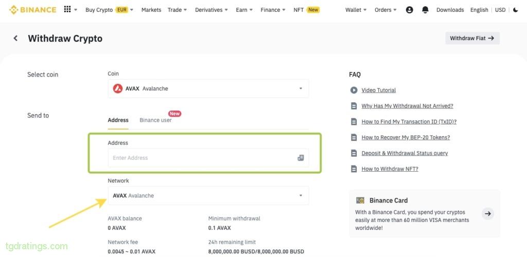
Task: Expand the Earn menu
Action: 244,10
